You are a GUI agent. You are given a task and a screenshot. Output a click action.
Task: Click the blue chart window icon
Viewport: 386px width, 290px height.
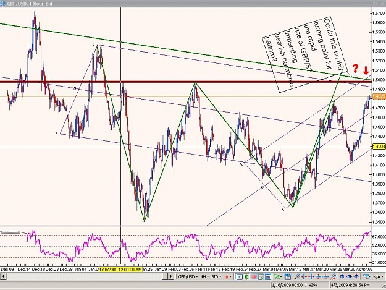[x=268, y=277]
